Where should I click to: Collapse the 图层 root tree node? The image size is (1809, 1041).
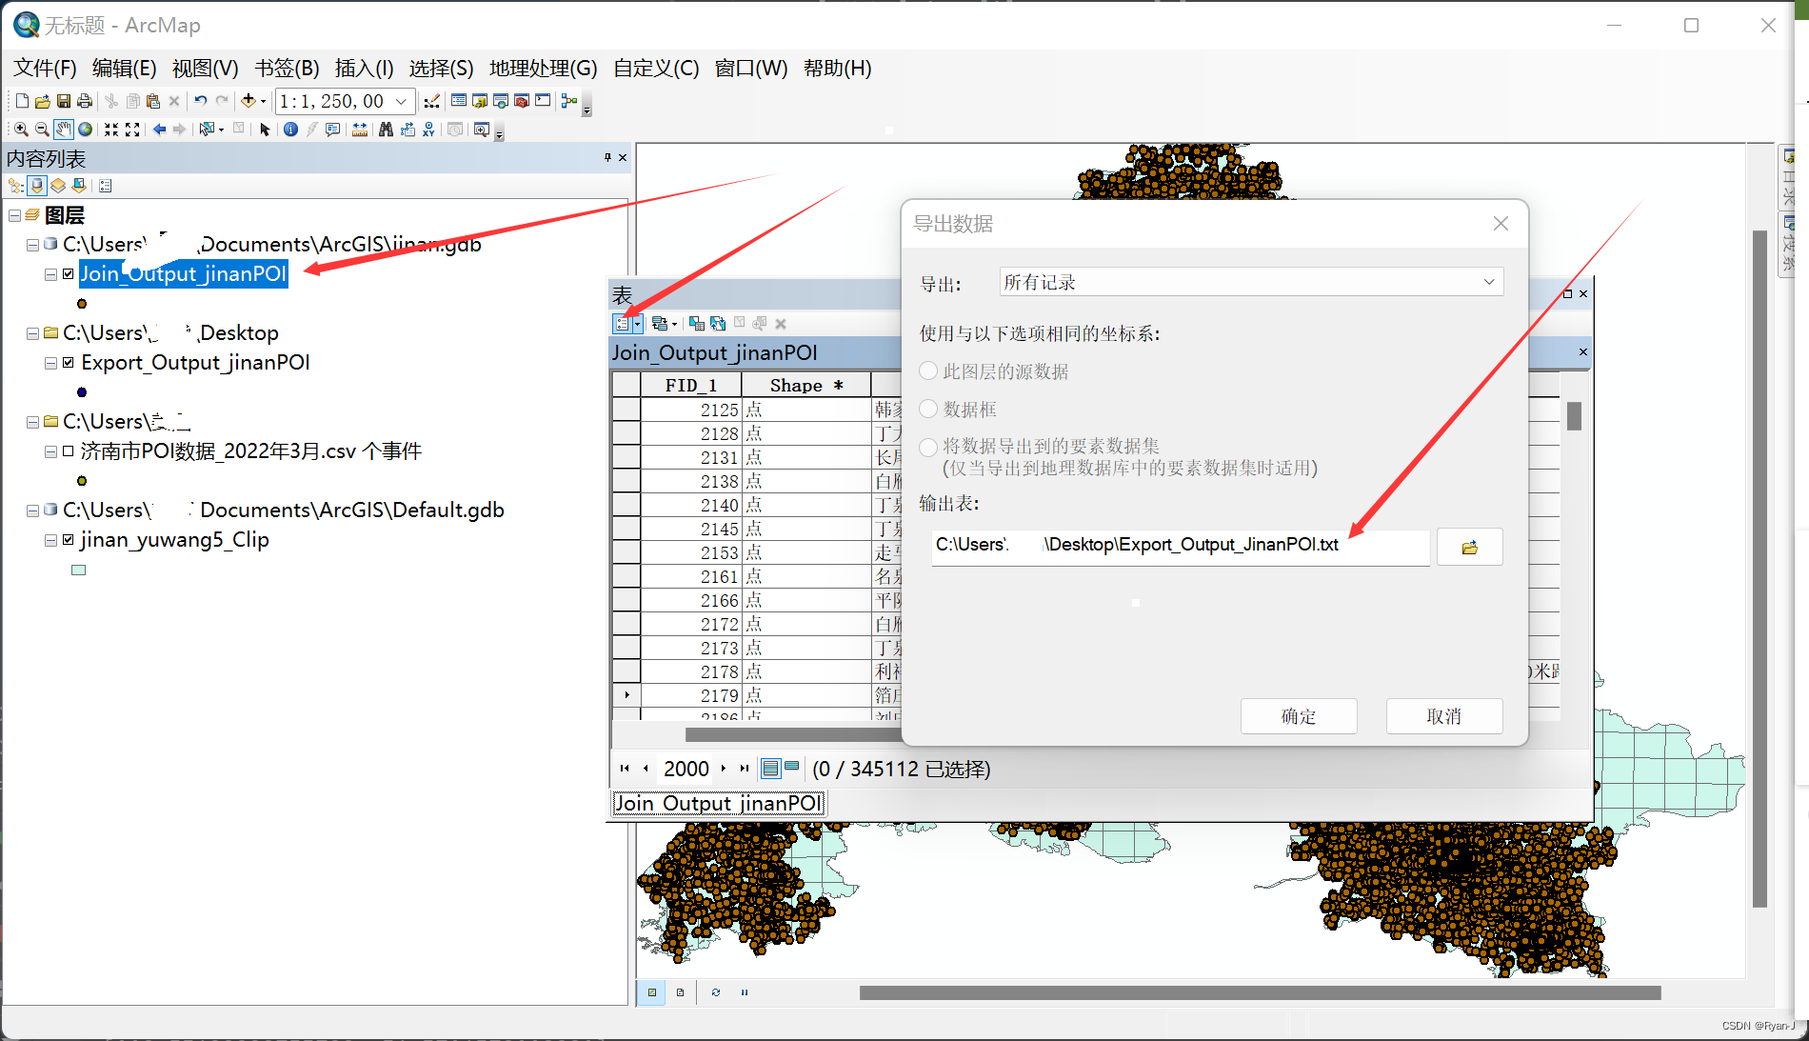[x=14, y=216]
